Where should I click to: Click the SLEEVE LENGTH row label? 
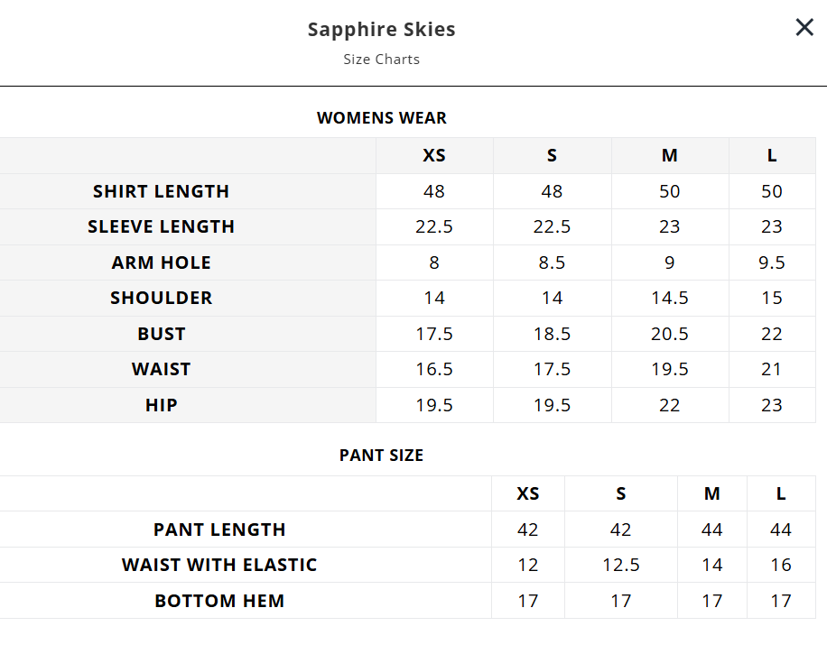pyautogui.click(x=162, y=226)
